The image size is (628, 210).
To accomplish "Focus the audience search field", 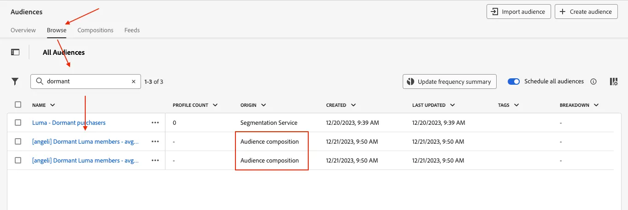I will pos(86,82).
